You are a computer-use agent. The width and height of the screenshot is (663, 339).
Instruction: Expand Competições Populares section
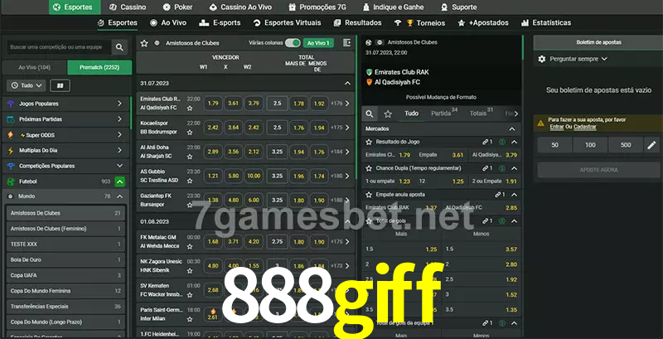(x=119, y=166)
